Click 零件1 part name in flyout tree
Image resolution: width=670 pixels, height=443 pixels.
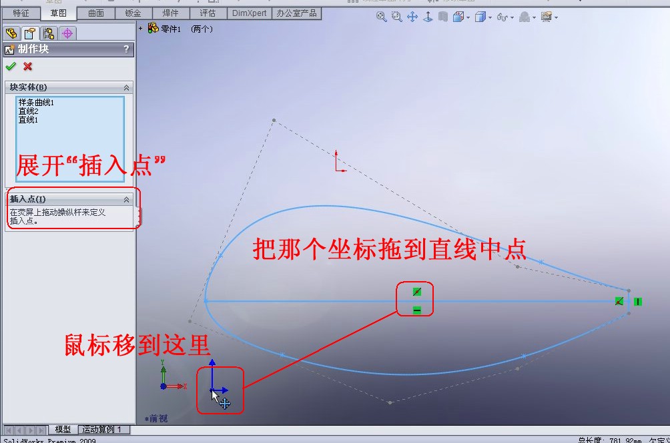(171, 29)
